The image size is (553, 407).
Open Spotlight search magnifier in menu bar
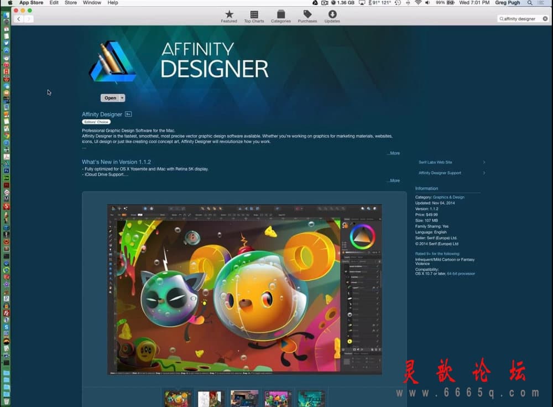pos(530,2)
